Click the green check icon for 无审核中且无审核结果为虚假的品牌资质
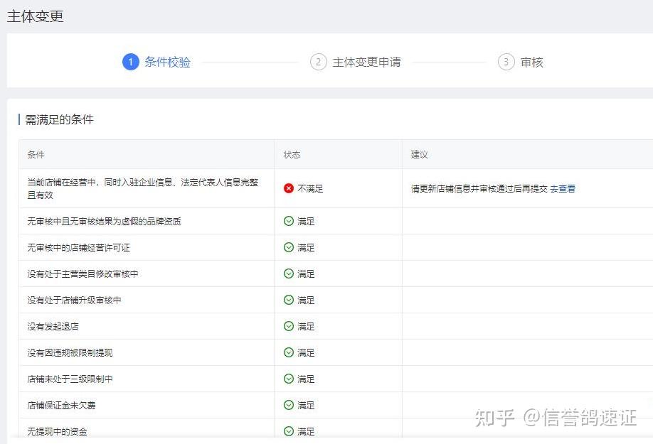Viewport: 653px width, 444px height. point(289,221)
